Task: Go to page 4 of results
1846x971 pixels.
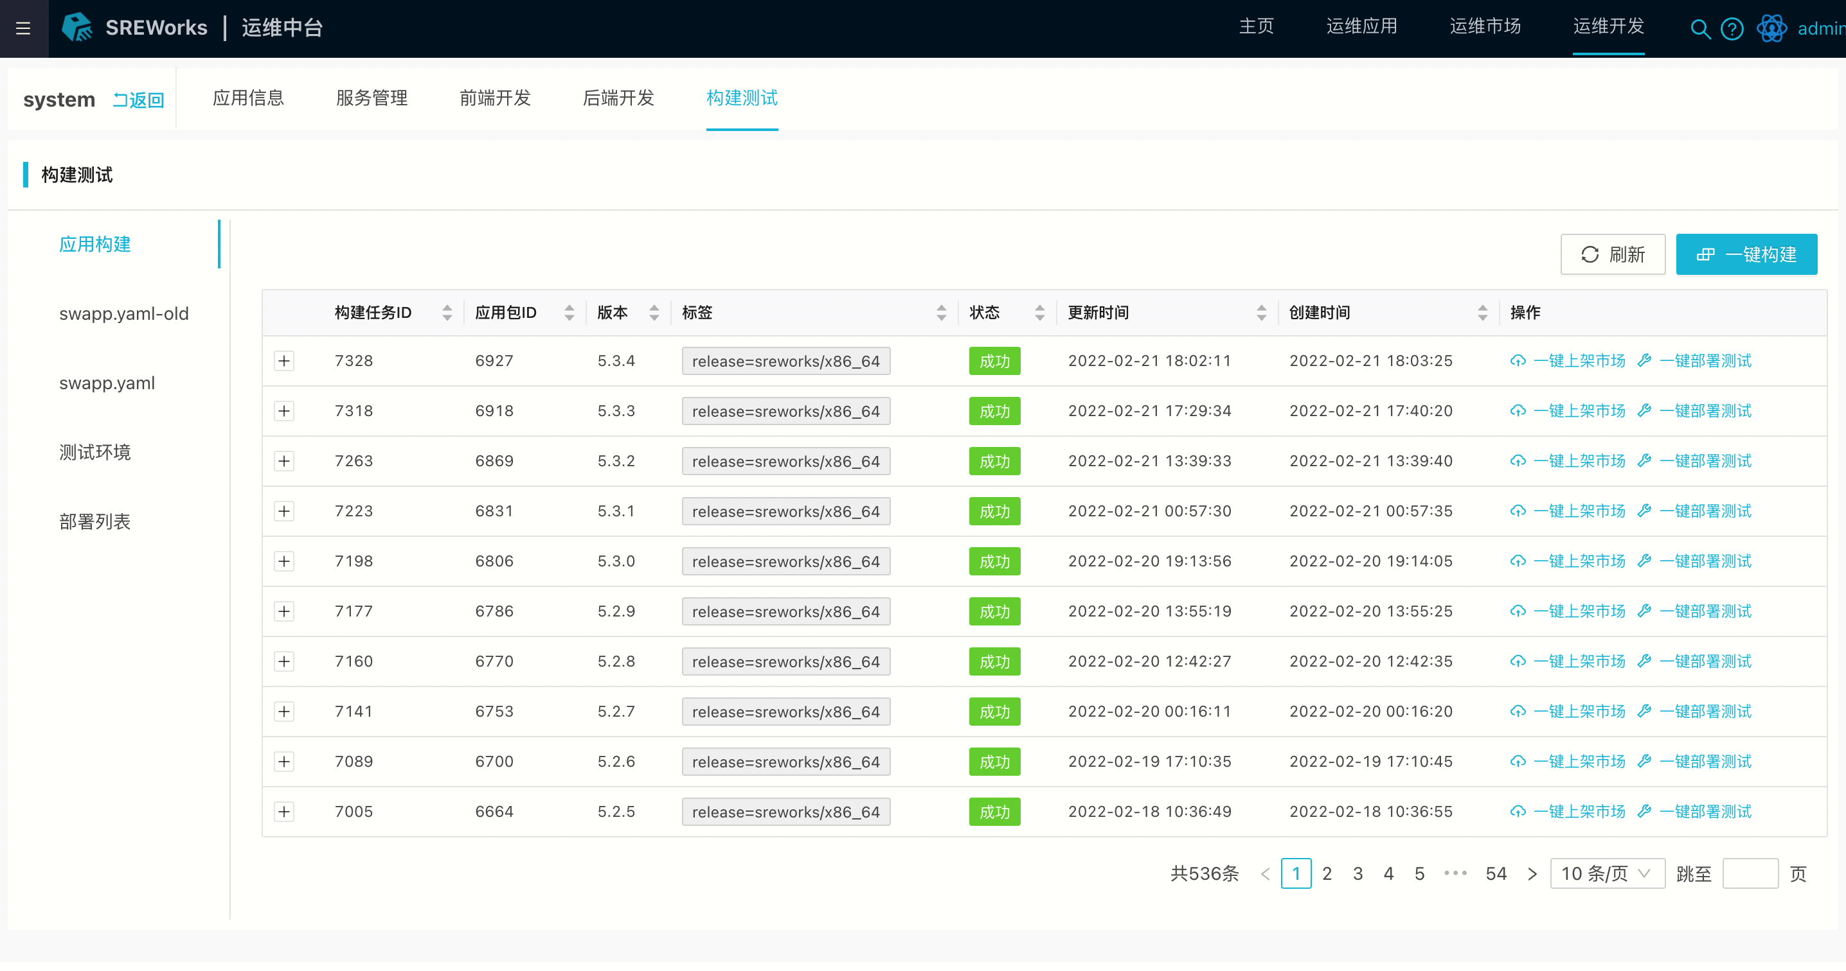Action: tap(1388, 873)
